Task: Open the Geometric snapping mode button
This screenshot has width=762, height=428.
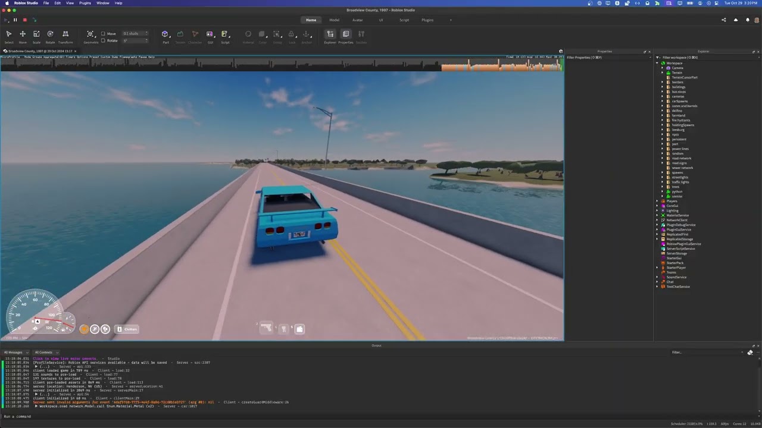Action: [x=90, y=36]
